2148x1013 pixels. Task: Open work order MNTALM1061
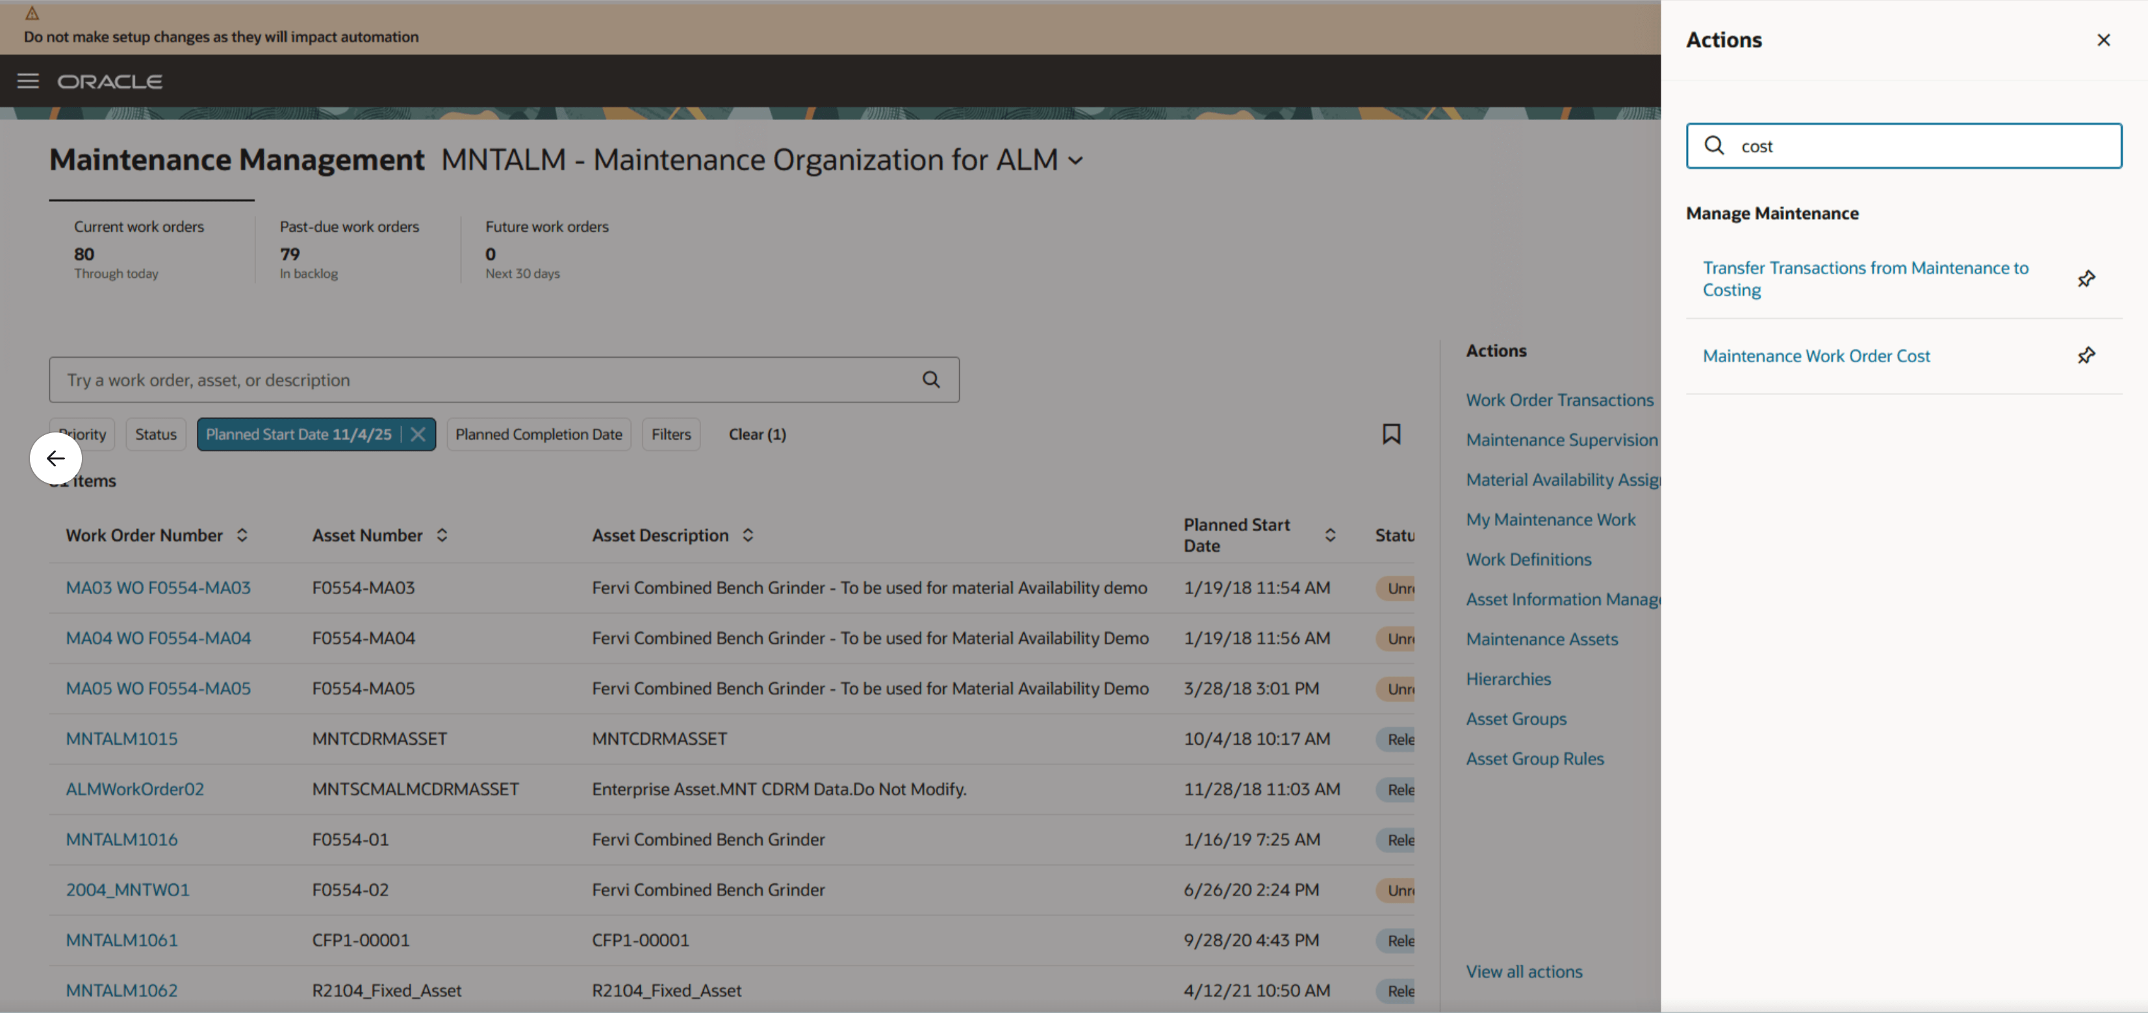121,940
